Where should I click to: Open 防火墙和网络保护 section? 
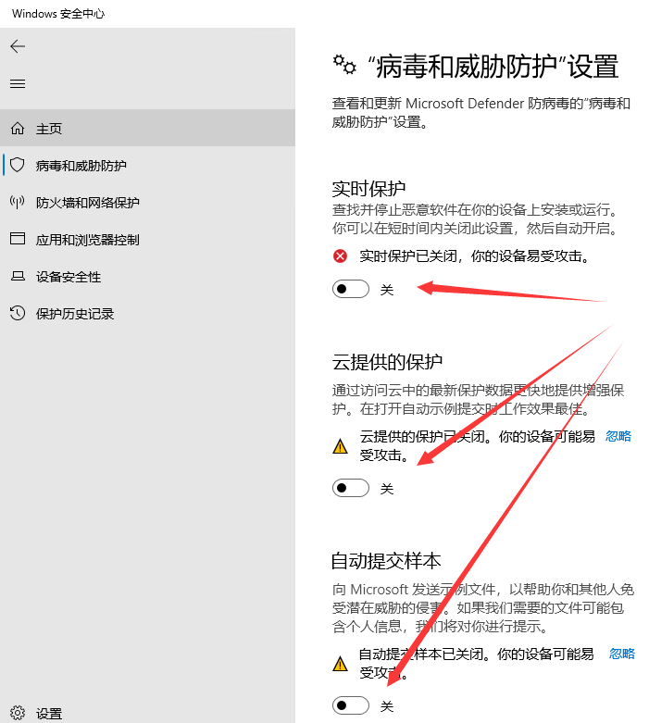147,202
